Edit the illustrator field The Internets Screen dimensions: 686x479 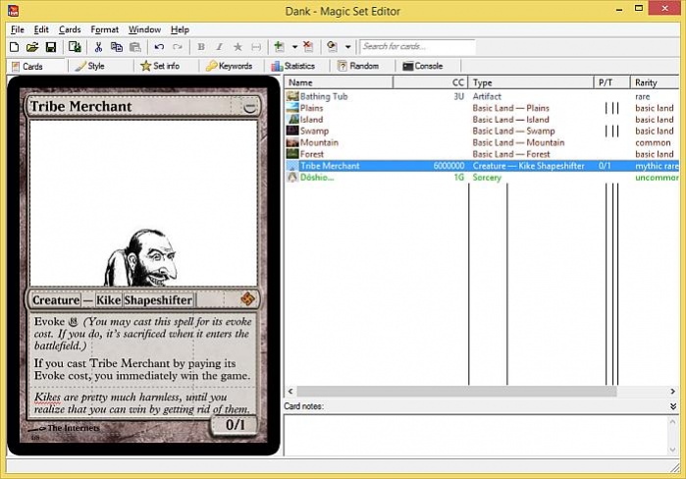click(73, 428)
